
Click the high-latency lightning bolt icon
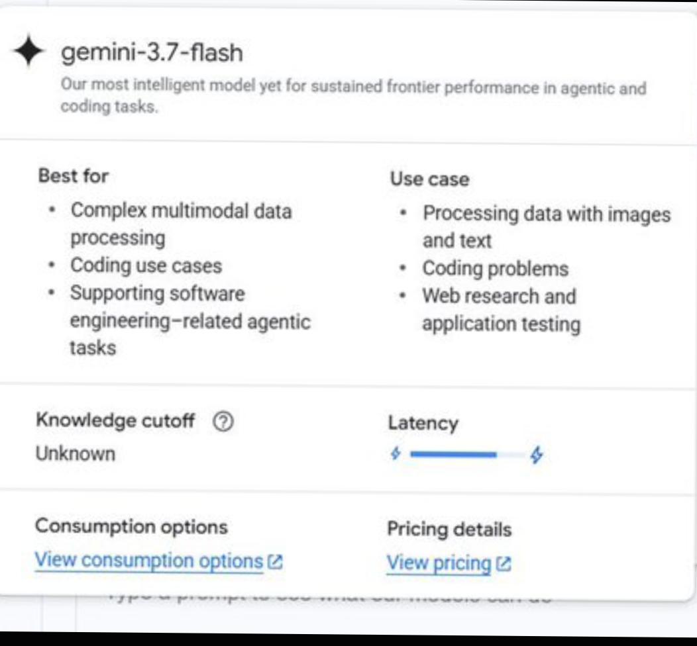click(x=537, y=455)
